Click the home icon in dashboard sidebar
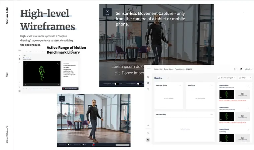This screenshot has height=150, width=254. [148, 77]
